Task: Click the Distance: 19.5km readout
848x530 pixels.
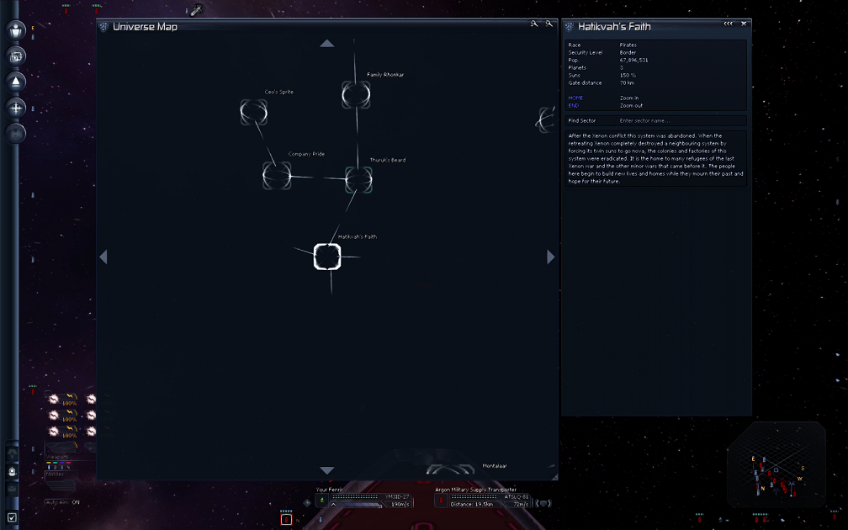Action: (472, 505)
